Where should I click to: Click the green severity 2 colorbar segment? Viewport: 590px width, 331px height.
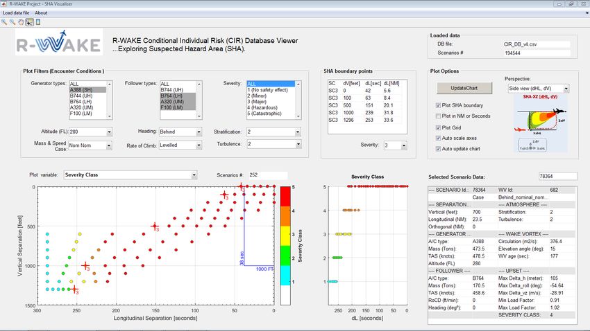coord(285,256)
